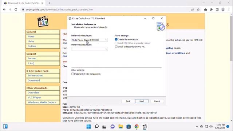Open the Links sidebar item

[x=43, y=41]
